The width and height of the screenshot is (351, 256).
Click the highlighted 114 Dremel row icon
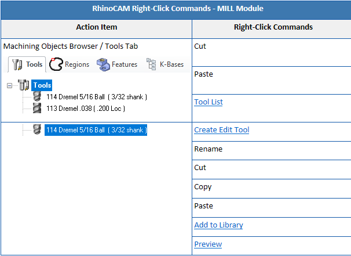(x=38, y=131)
